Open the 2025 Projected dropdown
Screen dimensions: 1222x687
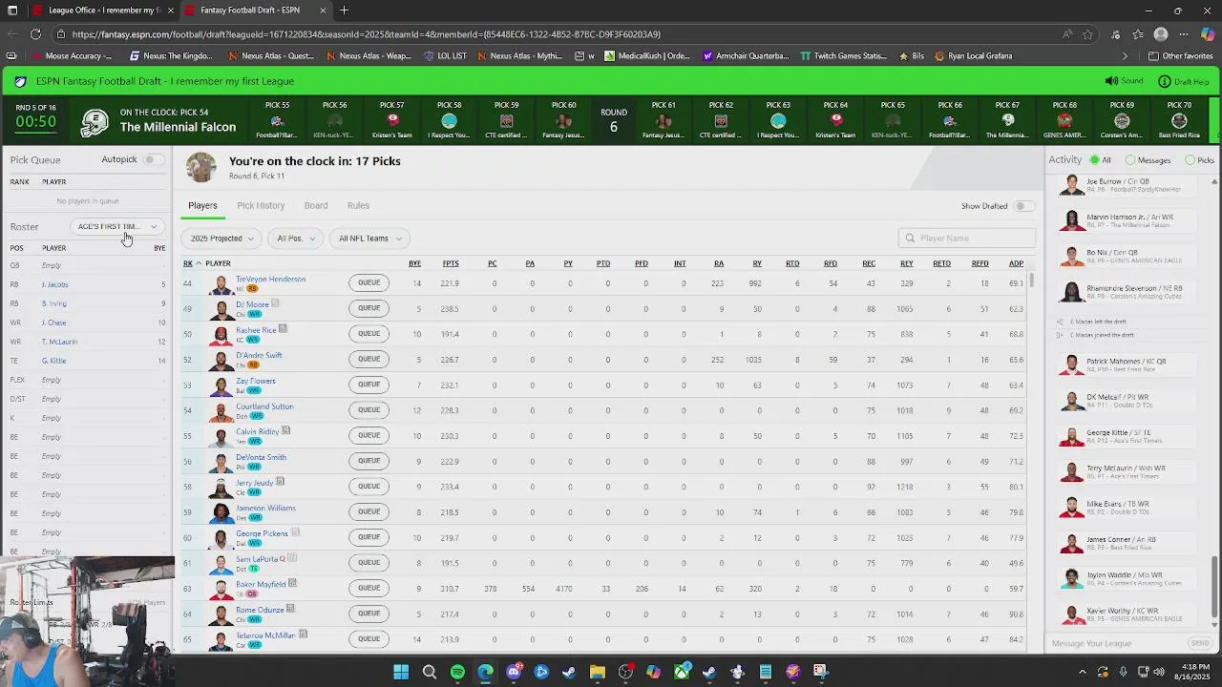[221, 239]
